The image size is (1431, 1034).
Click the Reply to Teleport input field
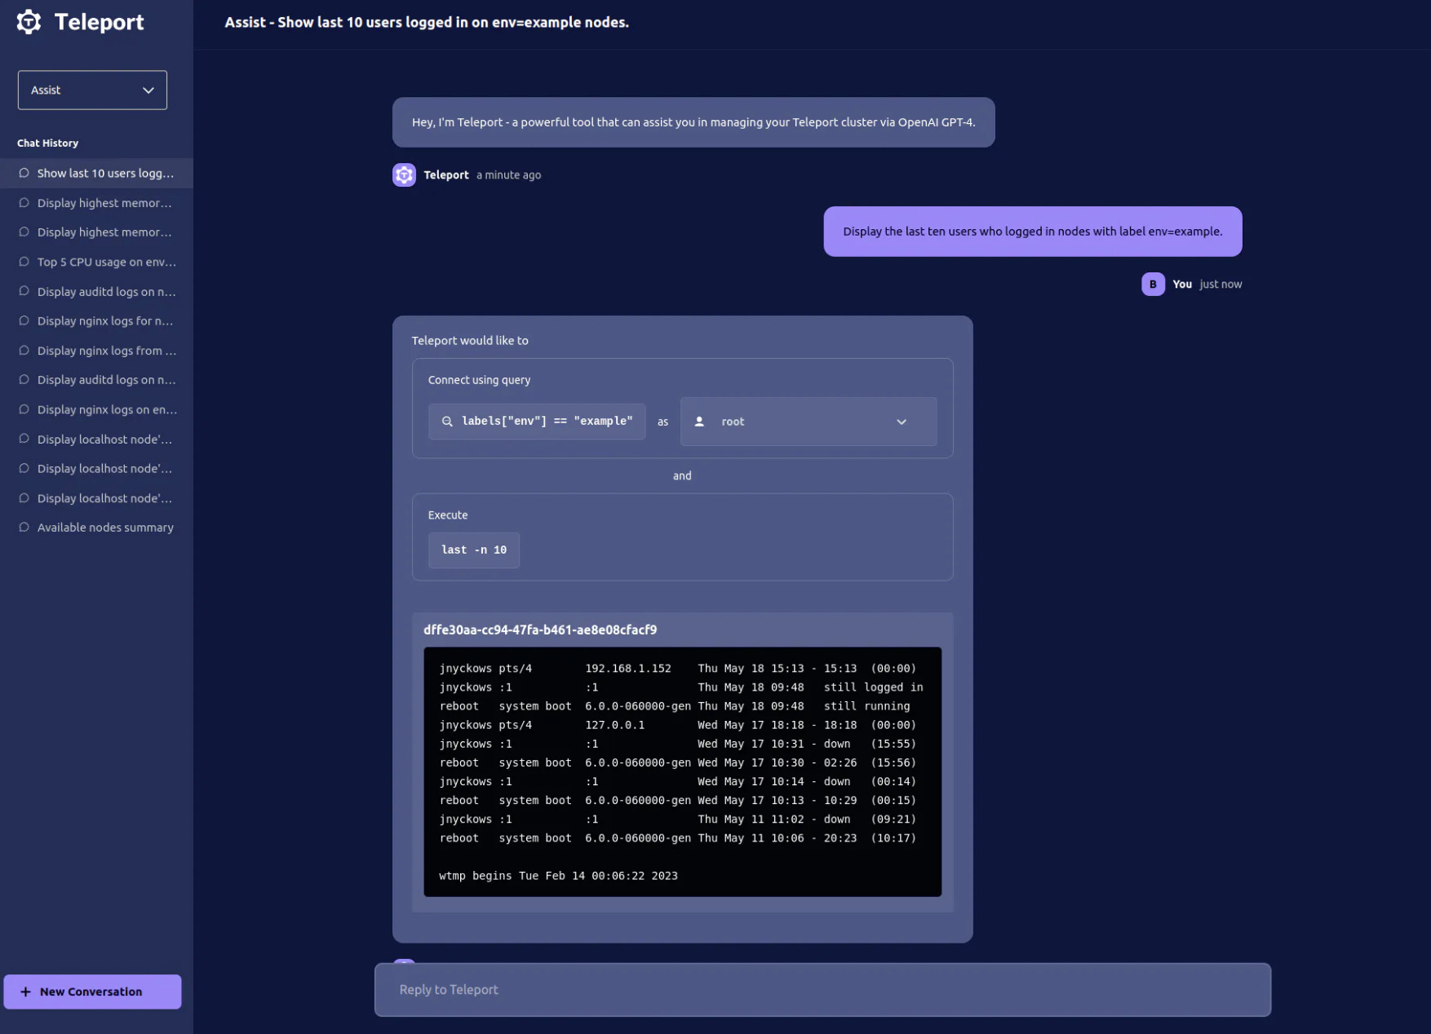822,989
